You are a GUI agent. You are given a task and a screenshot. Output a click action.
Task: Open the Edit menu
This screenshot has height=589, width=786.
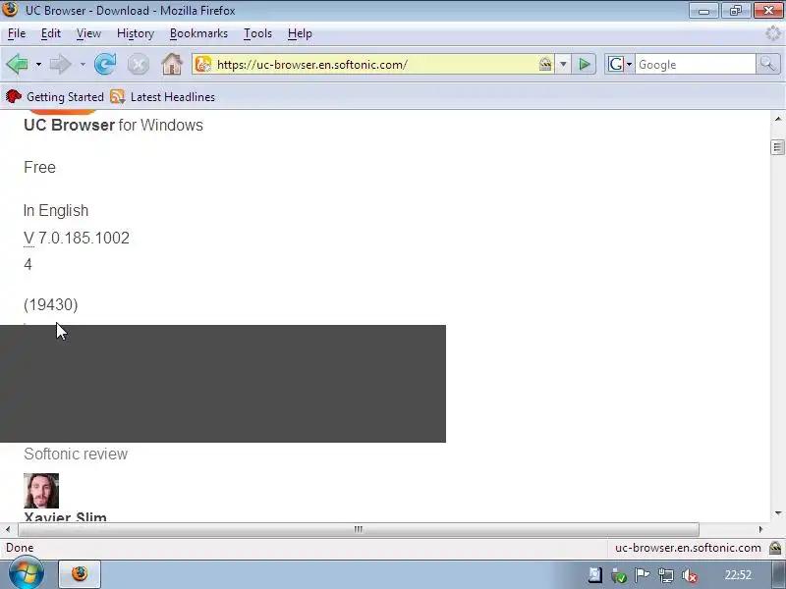(x=51, y=33)
